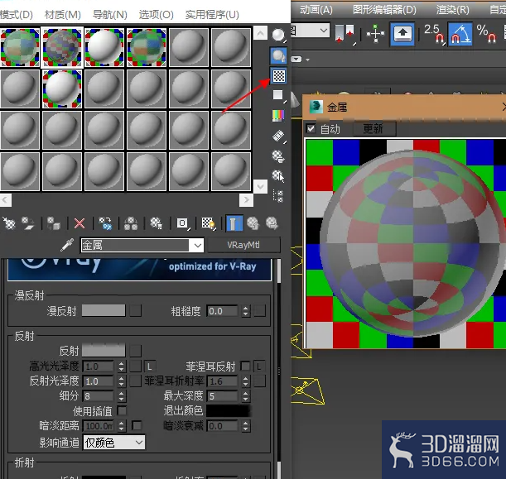Toggle the checkered Background icon

tap(278, 76)
